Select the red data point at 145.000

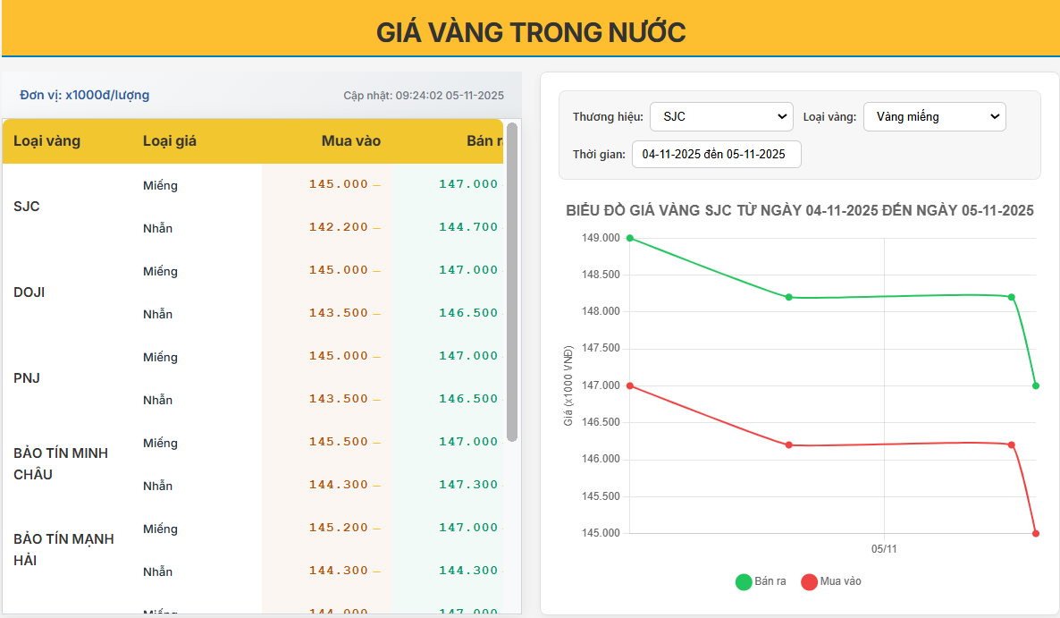pyautogui.click(x=1036, y=533)
